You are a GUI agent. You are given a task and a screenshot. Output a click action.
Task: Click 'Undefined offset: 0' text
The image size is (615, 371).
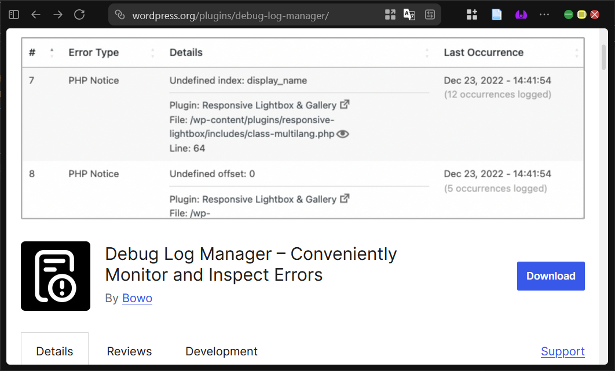pyautogui.click(x=212, y=174)
